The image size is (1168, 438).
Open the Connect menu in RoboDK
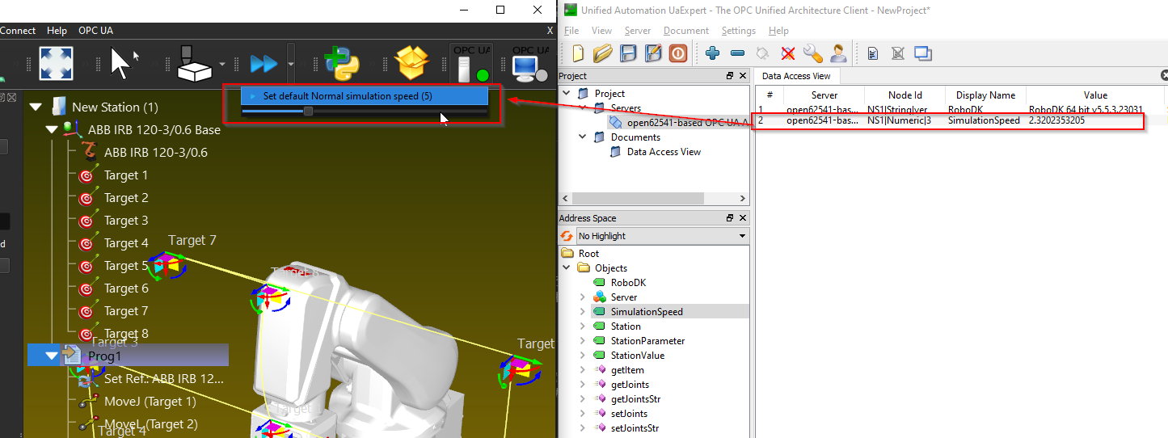pyautogui.click(x=18, y=31)
